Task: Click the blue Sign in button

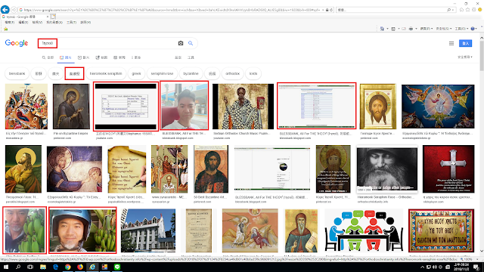Action: 466,44
